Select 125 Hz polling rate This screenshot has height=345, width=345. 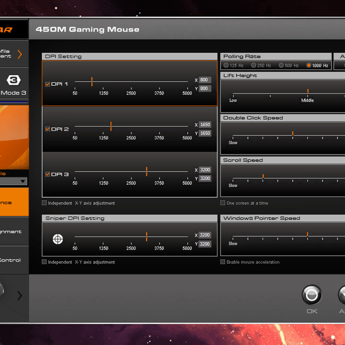[226, 65]
